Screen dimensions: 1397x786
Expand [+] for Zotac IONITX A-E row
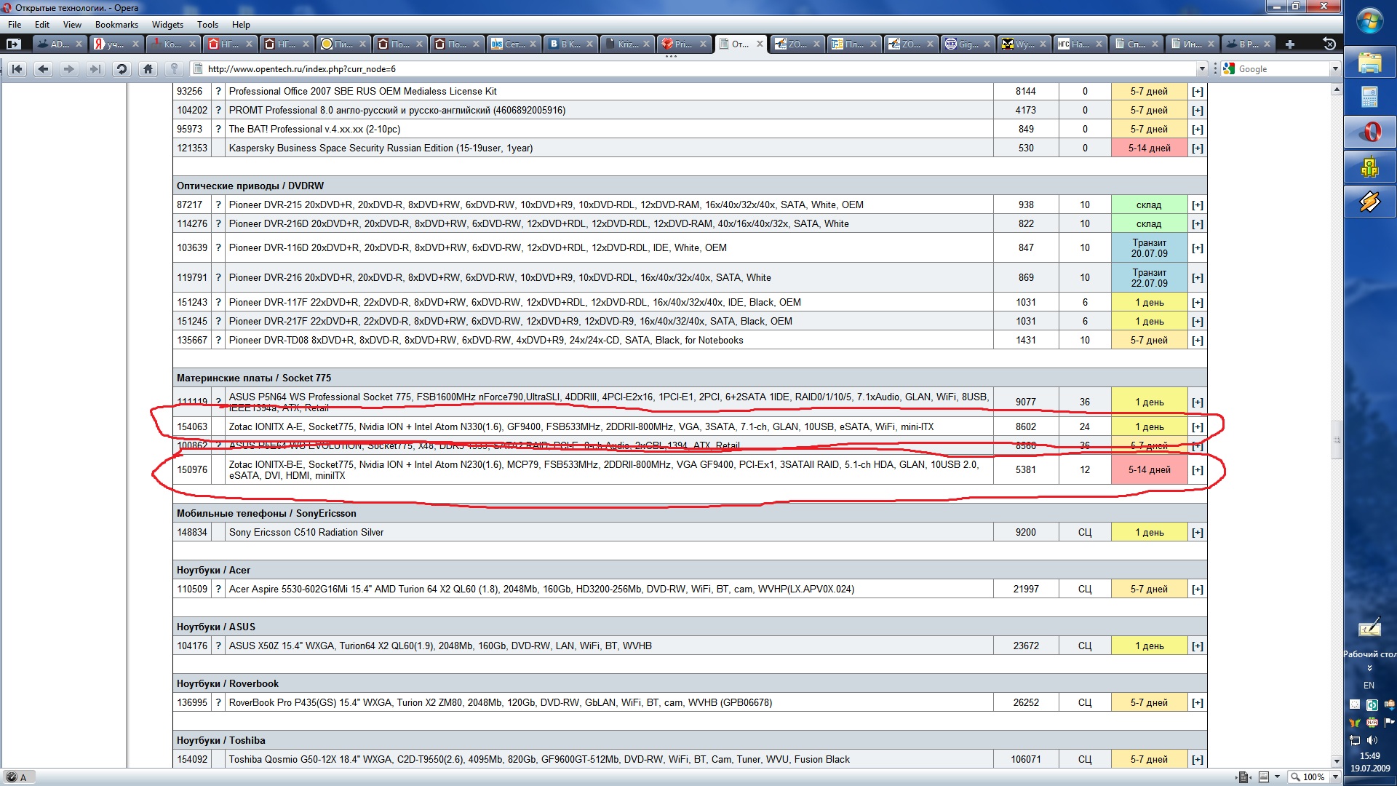point(1198,427)
